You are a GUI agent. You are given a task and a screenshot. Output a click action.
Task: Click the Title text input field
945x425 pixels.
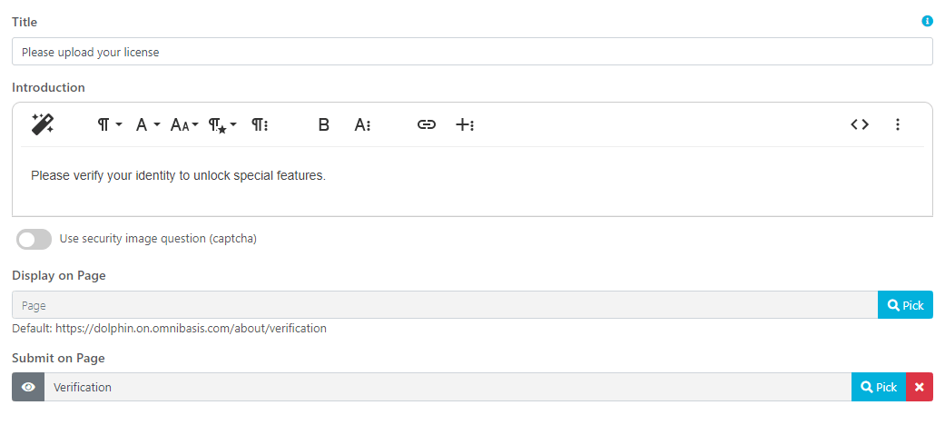(x=472, y=52)
